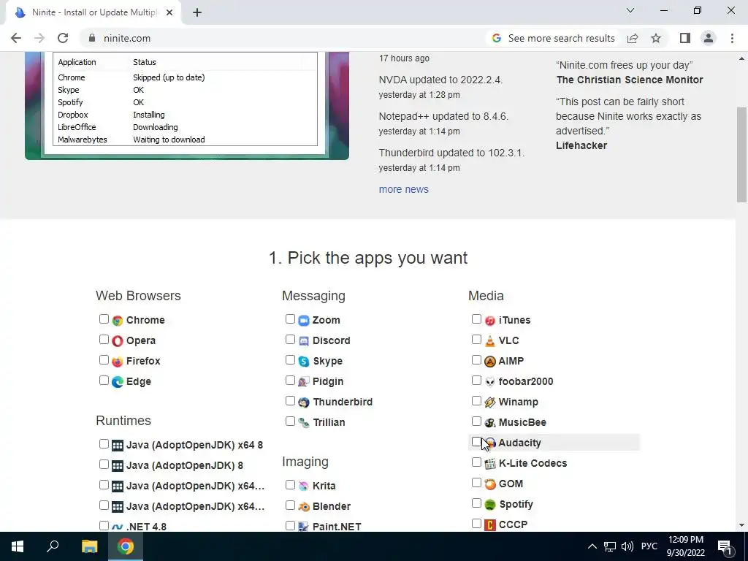Click the Trillian app icon
The height and width of the screenshot is (561, 748).
coord(304,423)
